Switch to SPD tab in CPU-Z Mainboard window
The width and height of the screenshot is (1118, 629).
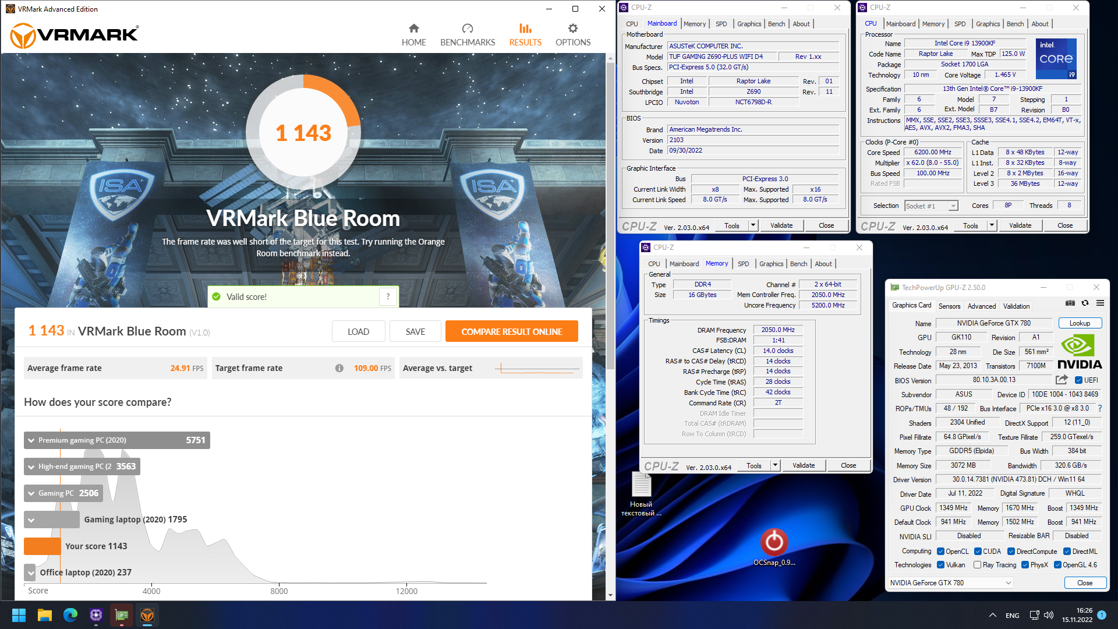click(721, 24)
